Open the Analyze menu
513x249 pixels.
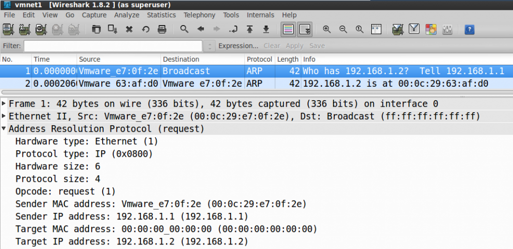127,15
